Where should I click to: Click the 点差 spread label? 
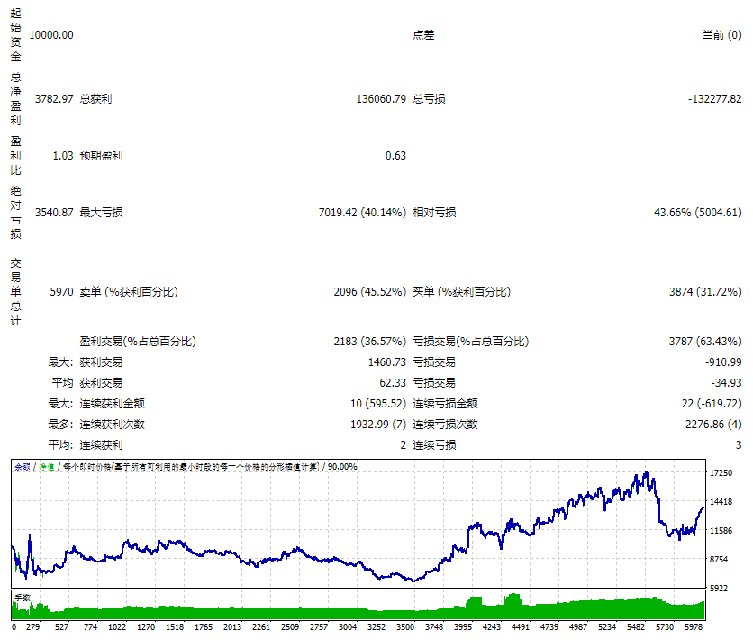click(x=423, y=35)
